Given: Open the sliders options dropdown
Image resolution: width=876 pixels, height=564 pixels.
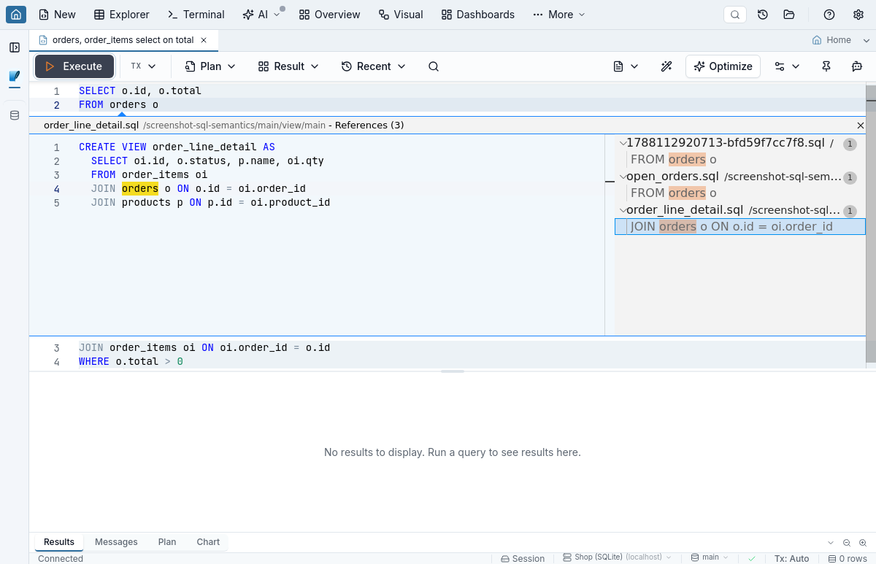Looking at the screenshot, I should 787,66.
